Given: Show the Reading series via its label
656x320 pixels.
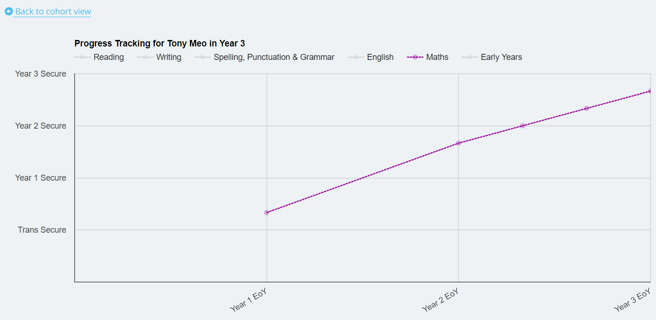Looking at the screenshot, I should (x=109, y=57).
